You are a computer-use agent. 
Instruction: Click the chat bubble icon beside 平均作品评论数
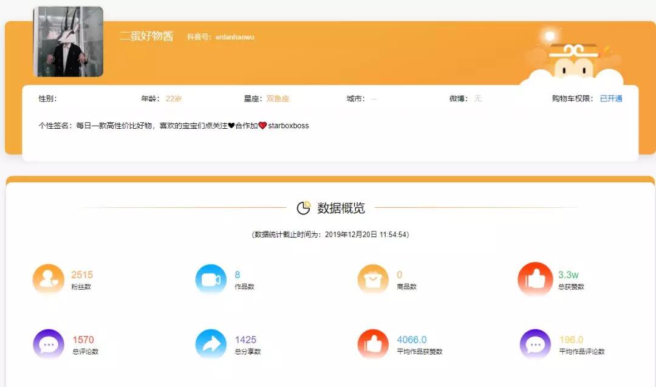click(535, 343)
